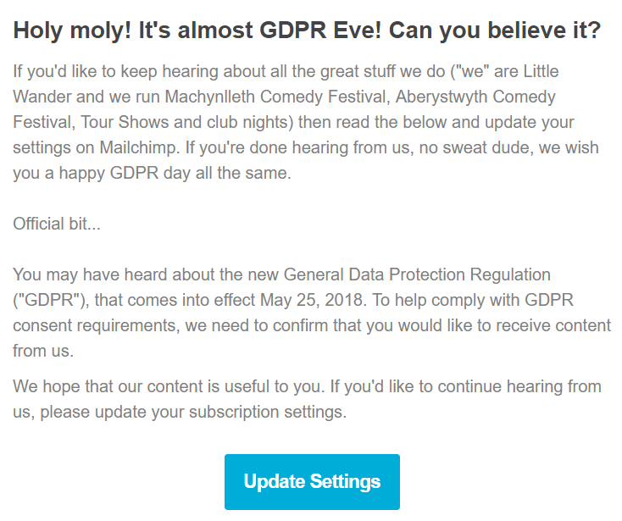Click 'Tour Shows and club nights' text
Viewport: 622px width, 521px height.
point(186,123)
